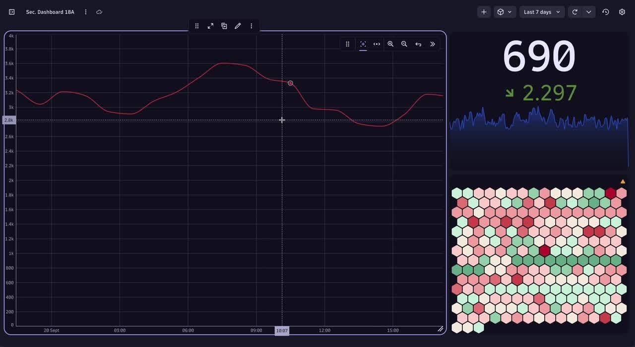This screenshot has height=347, width=635.
Task: Open the cube segment selector dropdown
Action: tap(505, 12)
